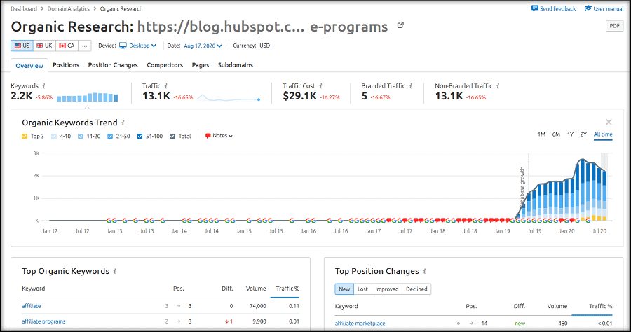The image size is (631, 332).
Task: Click the info icon beside Non-Branded Traffic
Action: [x=498, y=86]
